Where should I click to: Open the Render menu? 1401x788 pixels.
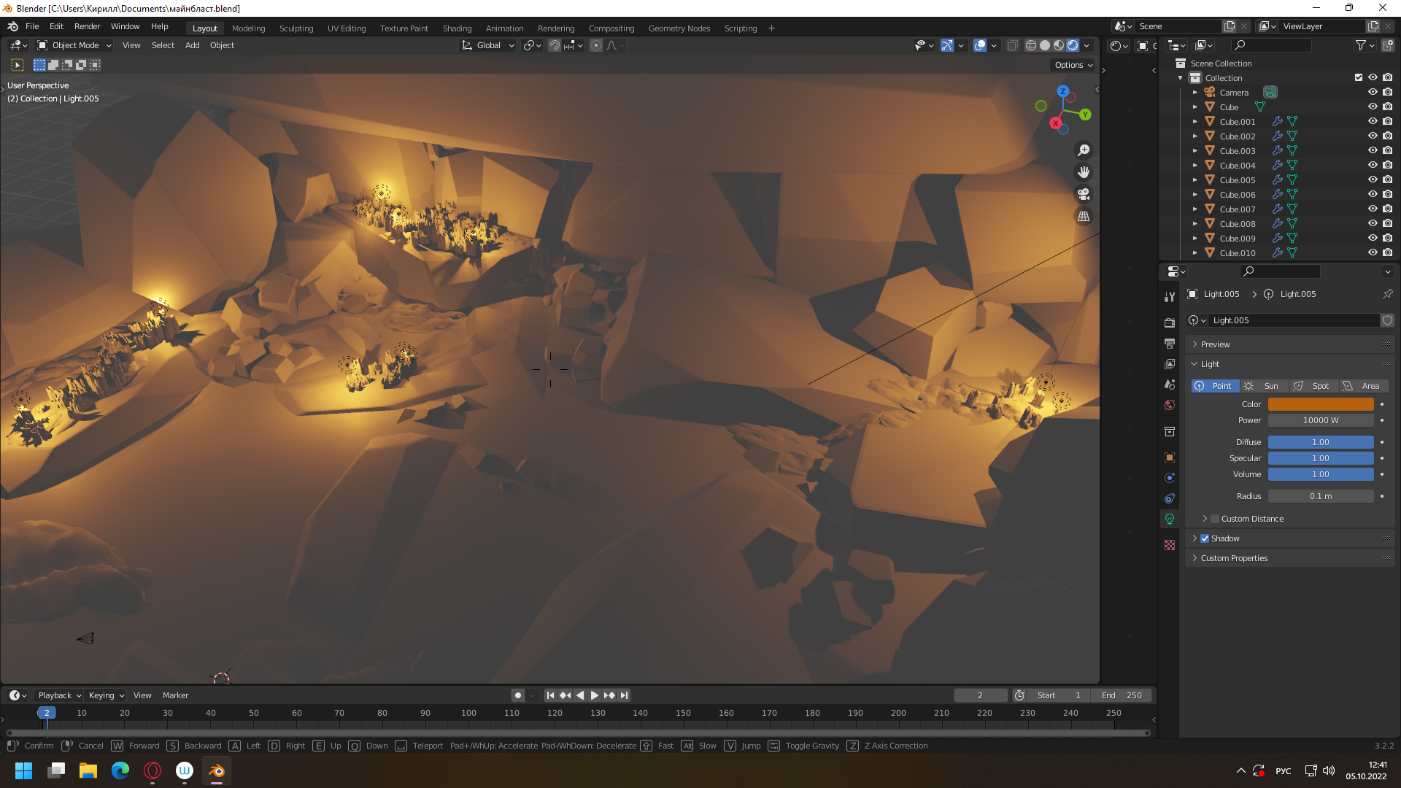pyautogui.click(x=87, y=26)
